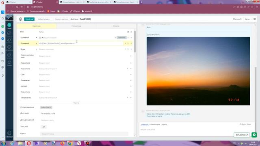
Task: Click the Windows Start button
Action: (x=3, y=143)
